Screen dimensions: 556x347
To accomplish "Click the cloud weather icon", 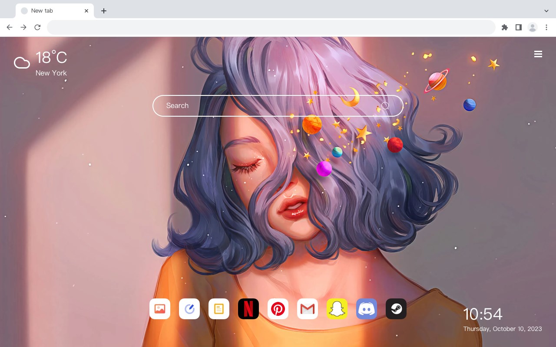I will coord(22,63).
